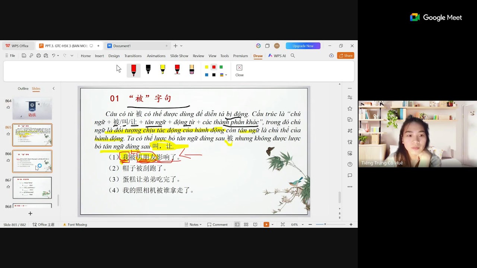The height and width of the screenshot is (268, 477).
Task: Open the Tools ribbon tab
Action: click(224, 56)
